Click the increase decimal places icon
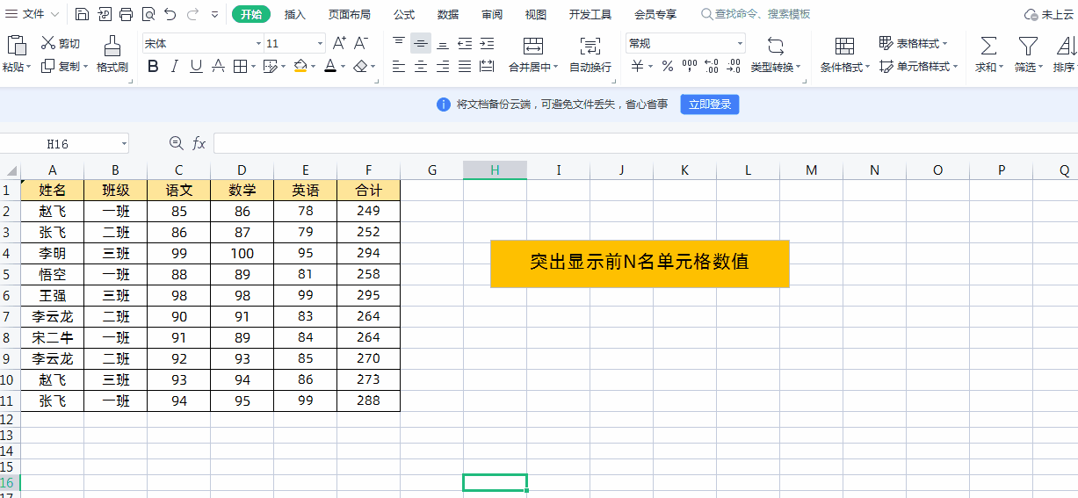This screenshot has height=498, width=1078. [x=712, y=66]
